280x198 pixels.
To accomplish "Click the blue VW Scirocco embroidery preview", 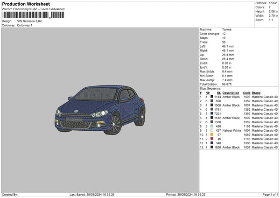I will pyautogui.click(x=100, y=106).
